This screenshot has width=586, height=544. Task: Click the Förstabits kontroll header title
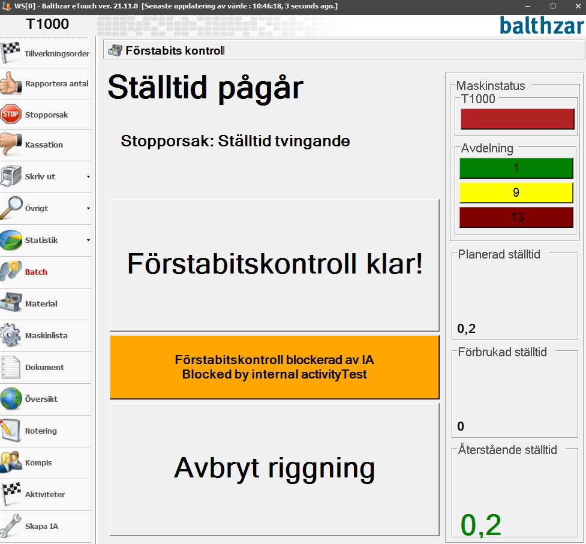[x=175, y=50]
